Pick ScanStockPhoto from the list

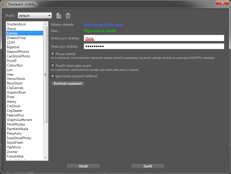[25, 138]
